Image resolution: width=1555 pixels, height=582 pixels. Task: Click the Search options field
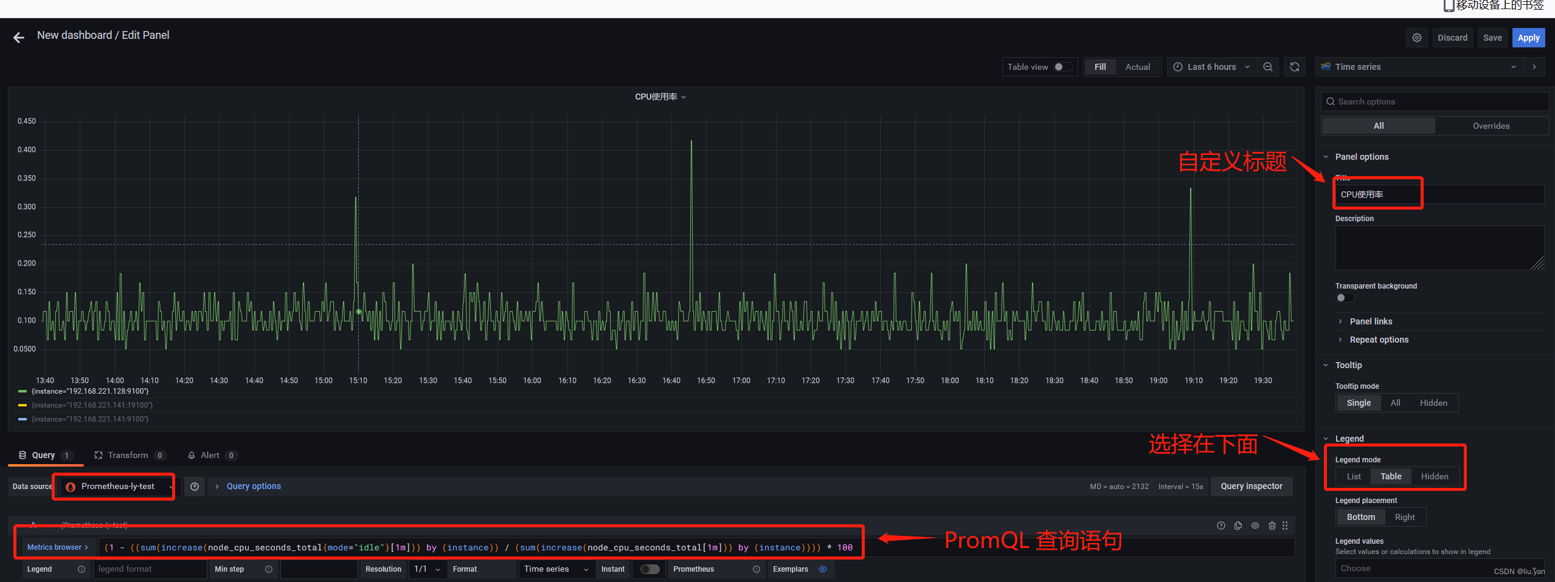coord(1435,101)
